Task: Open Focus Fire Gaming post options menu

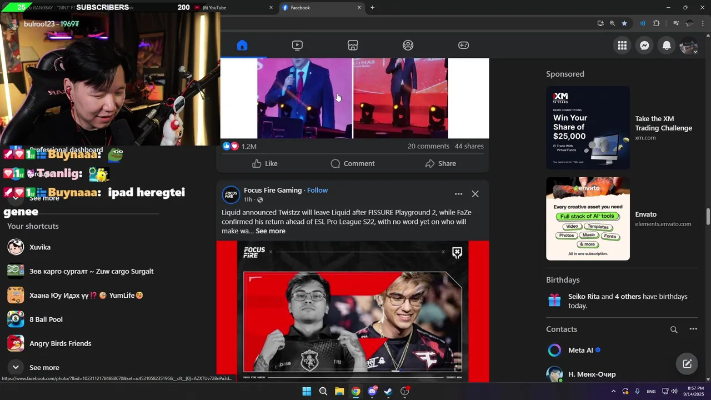Action: coord(458,194)
